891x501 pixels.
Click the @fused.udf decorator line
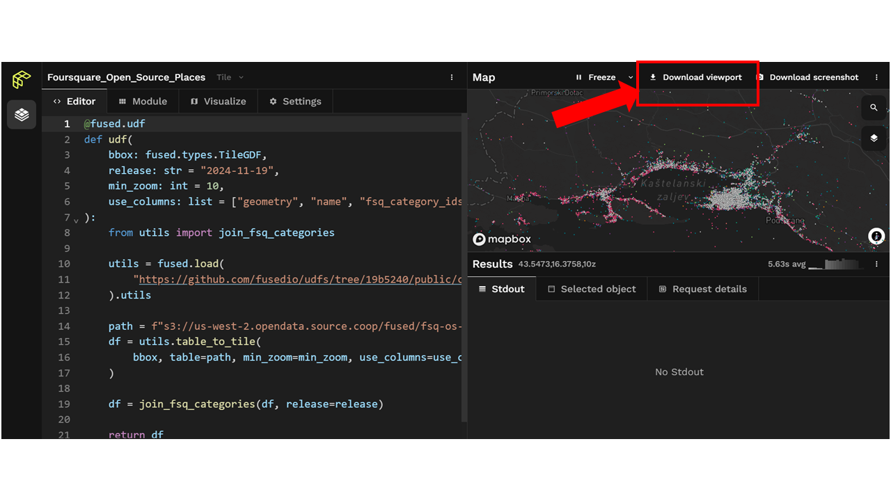tap(115, 124)
